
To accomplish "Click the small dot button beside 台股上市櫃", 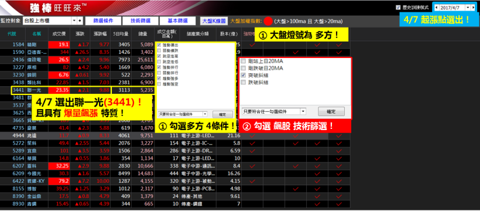I will [80, 21].
